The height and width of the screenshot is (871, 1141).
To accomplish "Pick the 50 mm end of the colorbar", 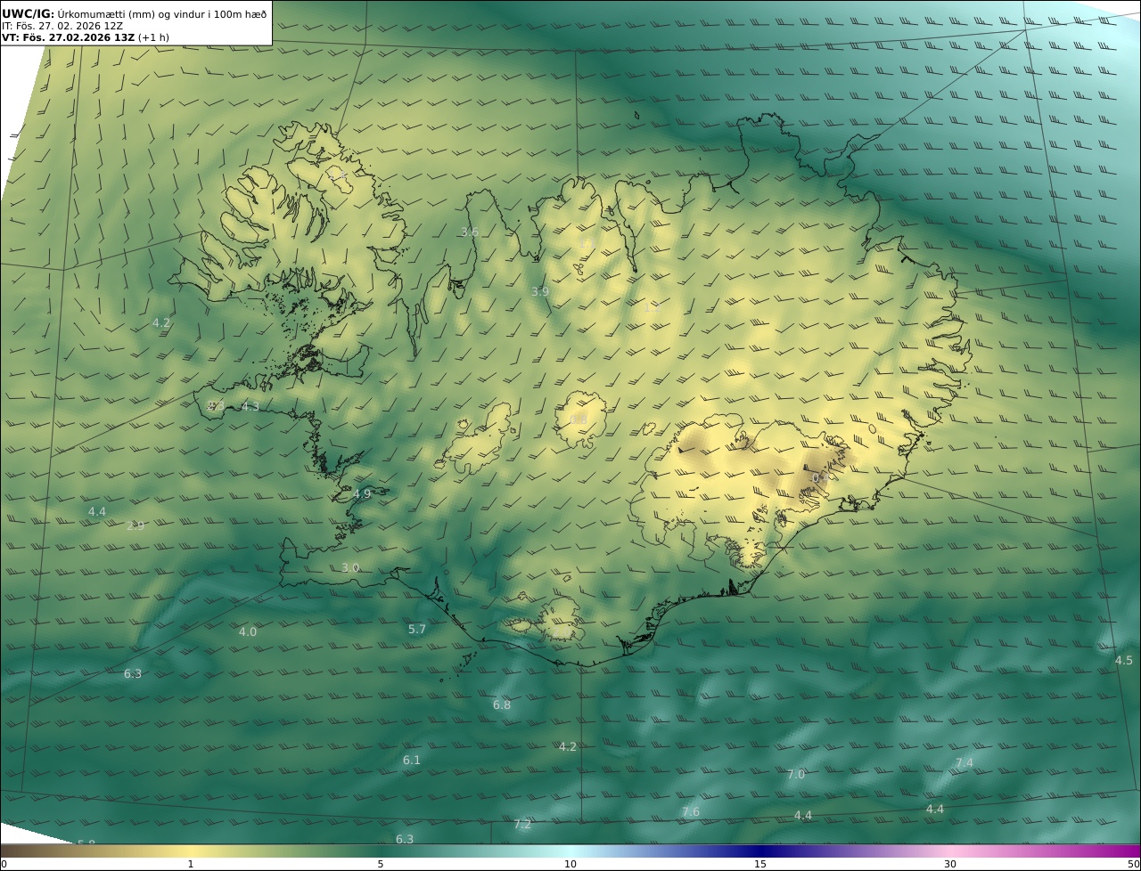I will point(1133,864).
